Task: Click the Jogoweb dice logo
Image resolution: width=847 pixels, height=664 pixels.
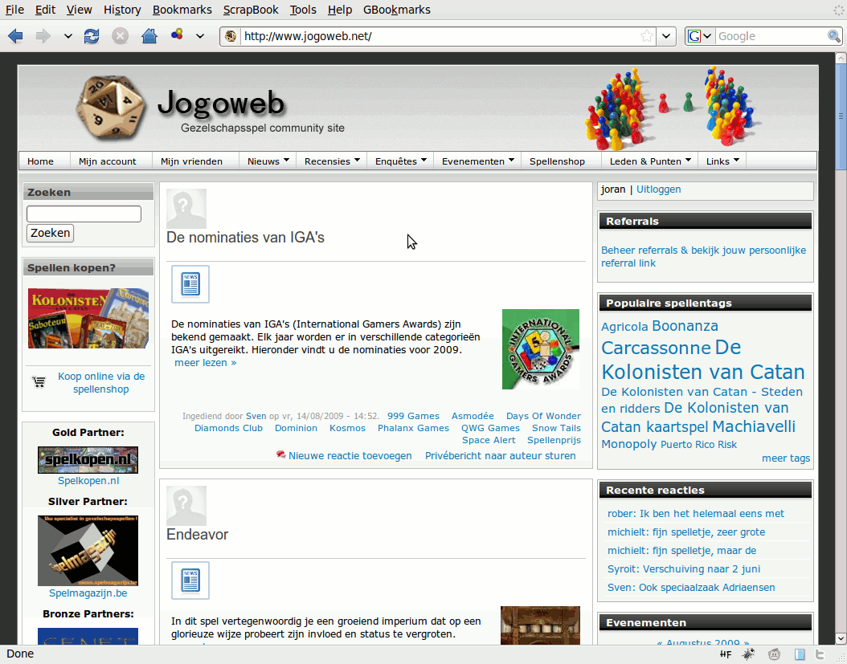Action: click(x=111, y=108)
